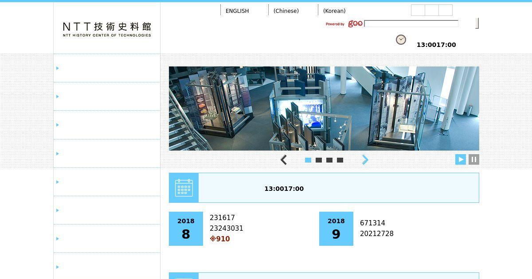
Task: Click the dates text 20212728
Action: 377,234
